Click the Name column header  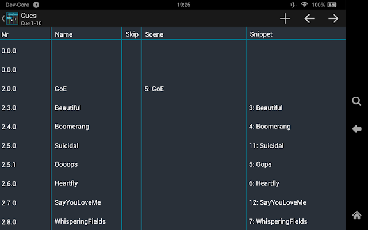coord(63,34)
